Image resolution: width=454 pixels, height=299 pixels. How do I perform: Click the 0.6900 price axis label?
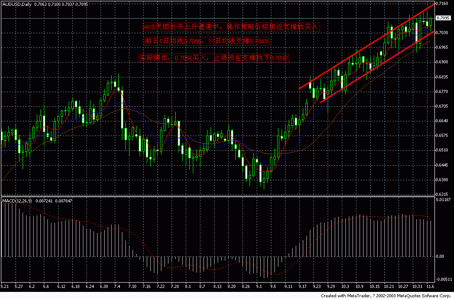click(443, 62)
